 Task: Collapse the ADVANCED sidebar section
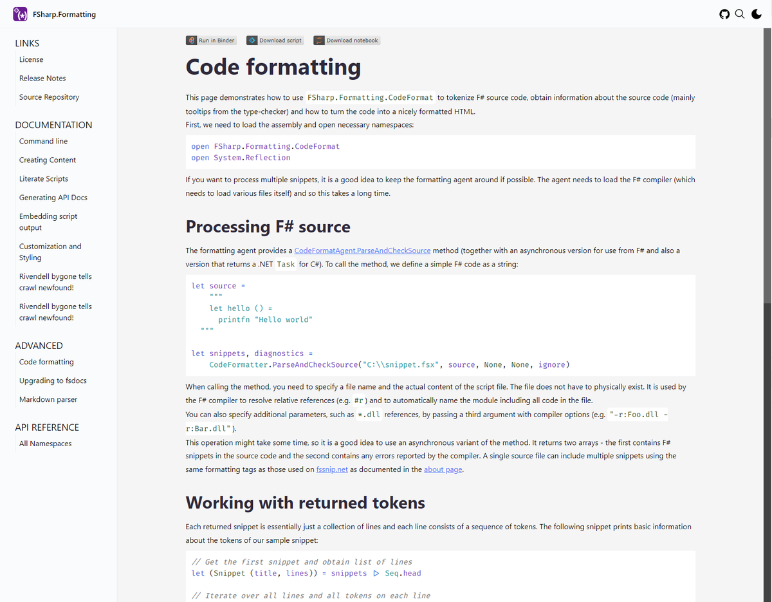[x=39, y=346]
